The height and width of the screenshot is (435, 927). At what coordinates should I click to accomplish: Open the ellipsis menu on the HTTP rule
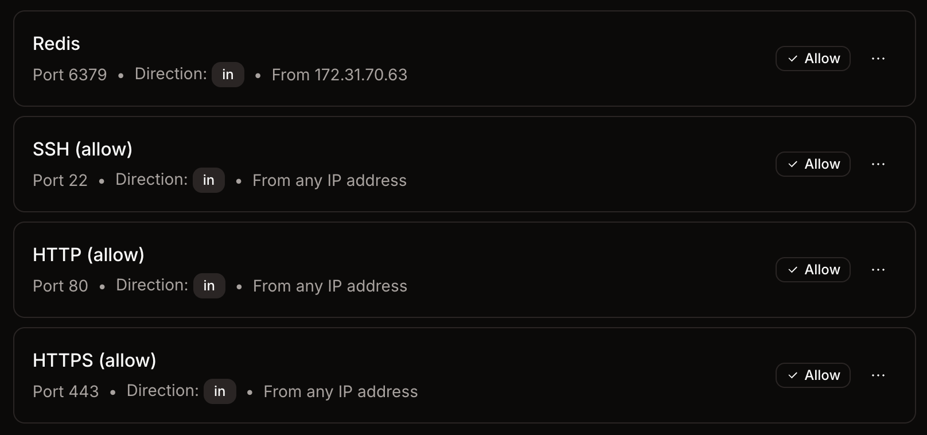878,270
